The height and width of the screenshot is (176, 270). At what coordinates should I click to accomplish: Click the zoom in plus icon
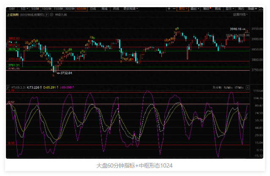169,8
